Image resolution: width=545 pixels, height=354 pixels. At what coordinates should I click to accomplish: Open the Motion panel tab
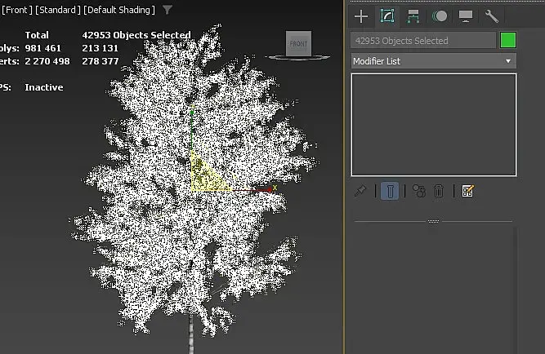(x=440, y=16)
